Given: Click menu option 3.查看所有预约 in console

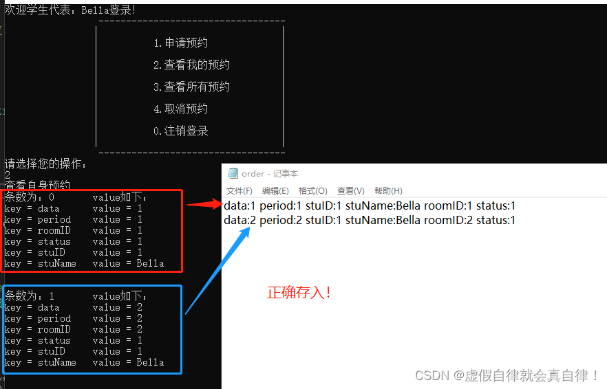Looking at the screenshot, I should pyautogui.click(x=191, y=87).
